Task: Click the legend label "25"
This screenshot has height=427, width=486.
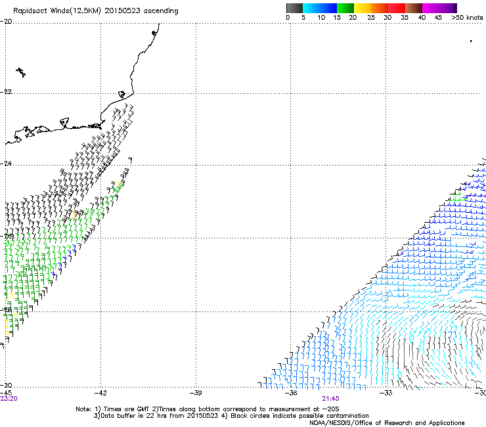Action: 371,17
